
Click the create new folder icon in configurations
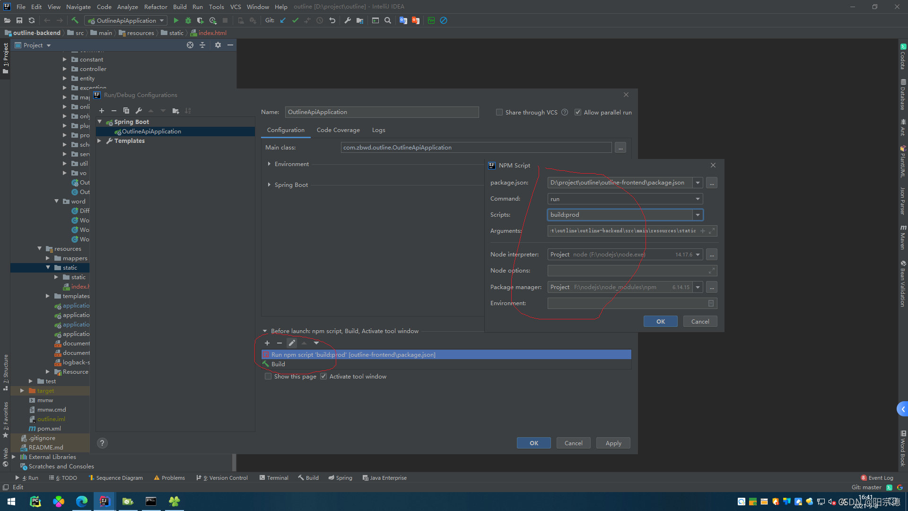coord(176,111)
